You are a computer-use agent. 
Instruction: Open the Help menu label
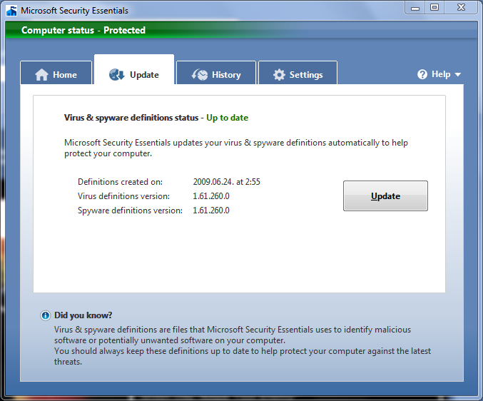click(x=441, y=74)
